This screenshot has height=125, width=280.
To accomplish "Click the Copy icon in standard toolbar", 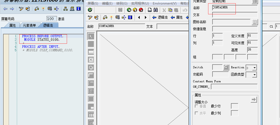I will 170,10.
